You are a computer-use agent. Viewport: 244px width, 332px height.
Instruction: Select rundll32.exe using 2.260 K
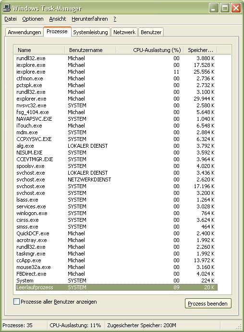click(x=117, y=247)
